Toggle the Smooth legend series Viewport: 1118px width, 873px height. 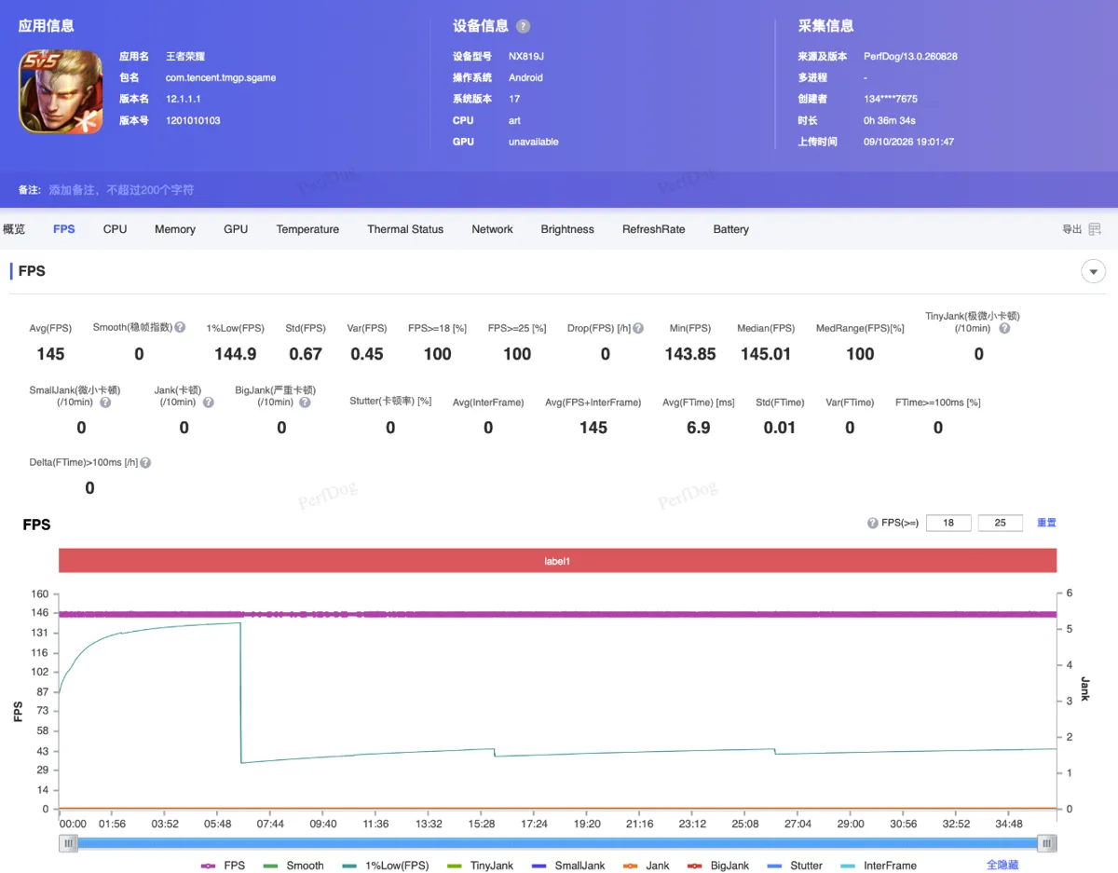coord(293,866)
